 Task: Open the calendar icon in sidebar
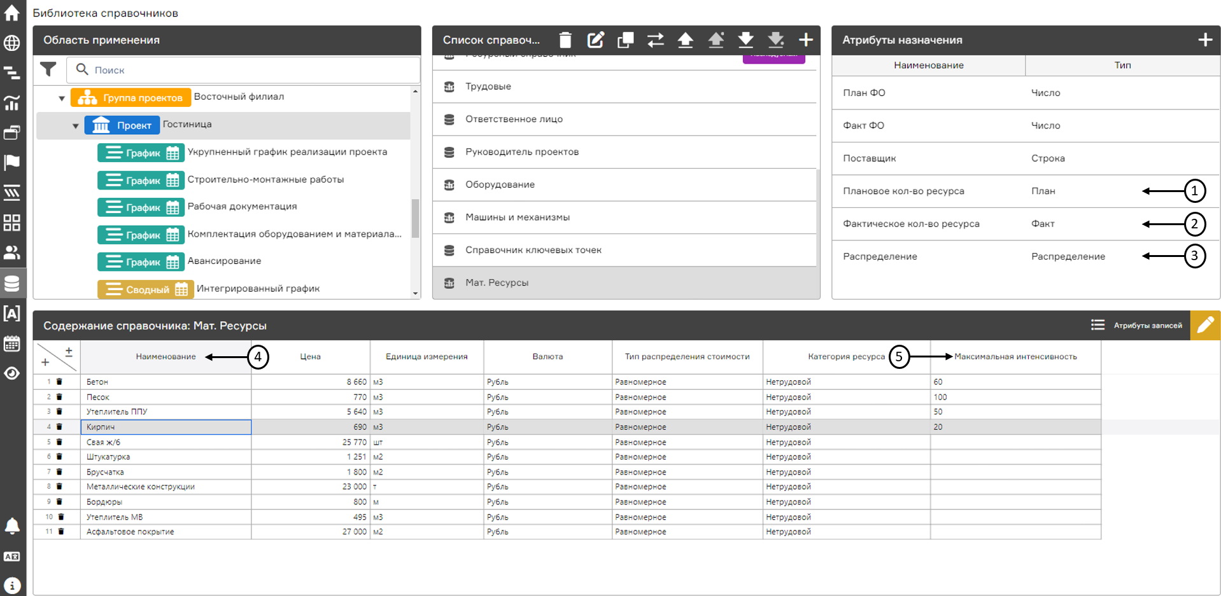(12, 343)
